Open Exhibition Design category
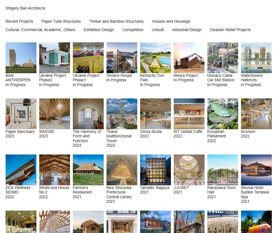Image resolution: width=276 pixels, height=233 pixels. tap(99, 30)
